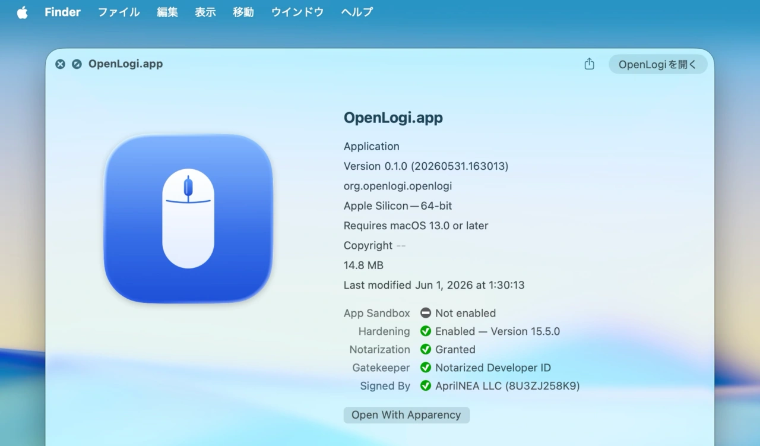This screenshot has height=446, width=760.
Task: Click the circular slash icon beside the title
Action: (77, 64)
